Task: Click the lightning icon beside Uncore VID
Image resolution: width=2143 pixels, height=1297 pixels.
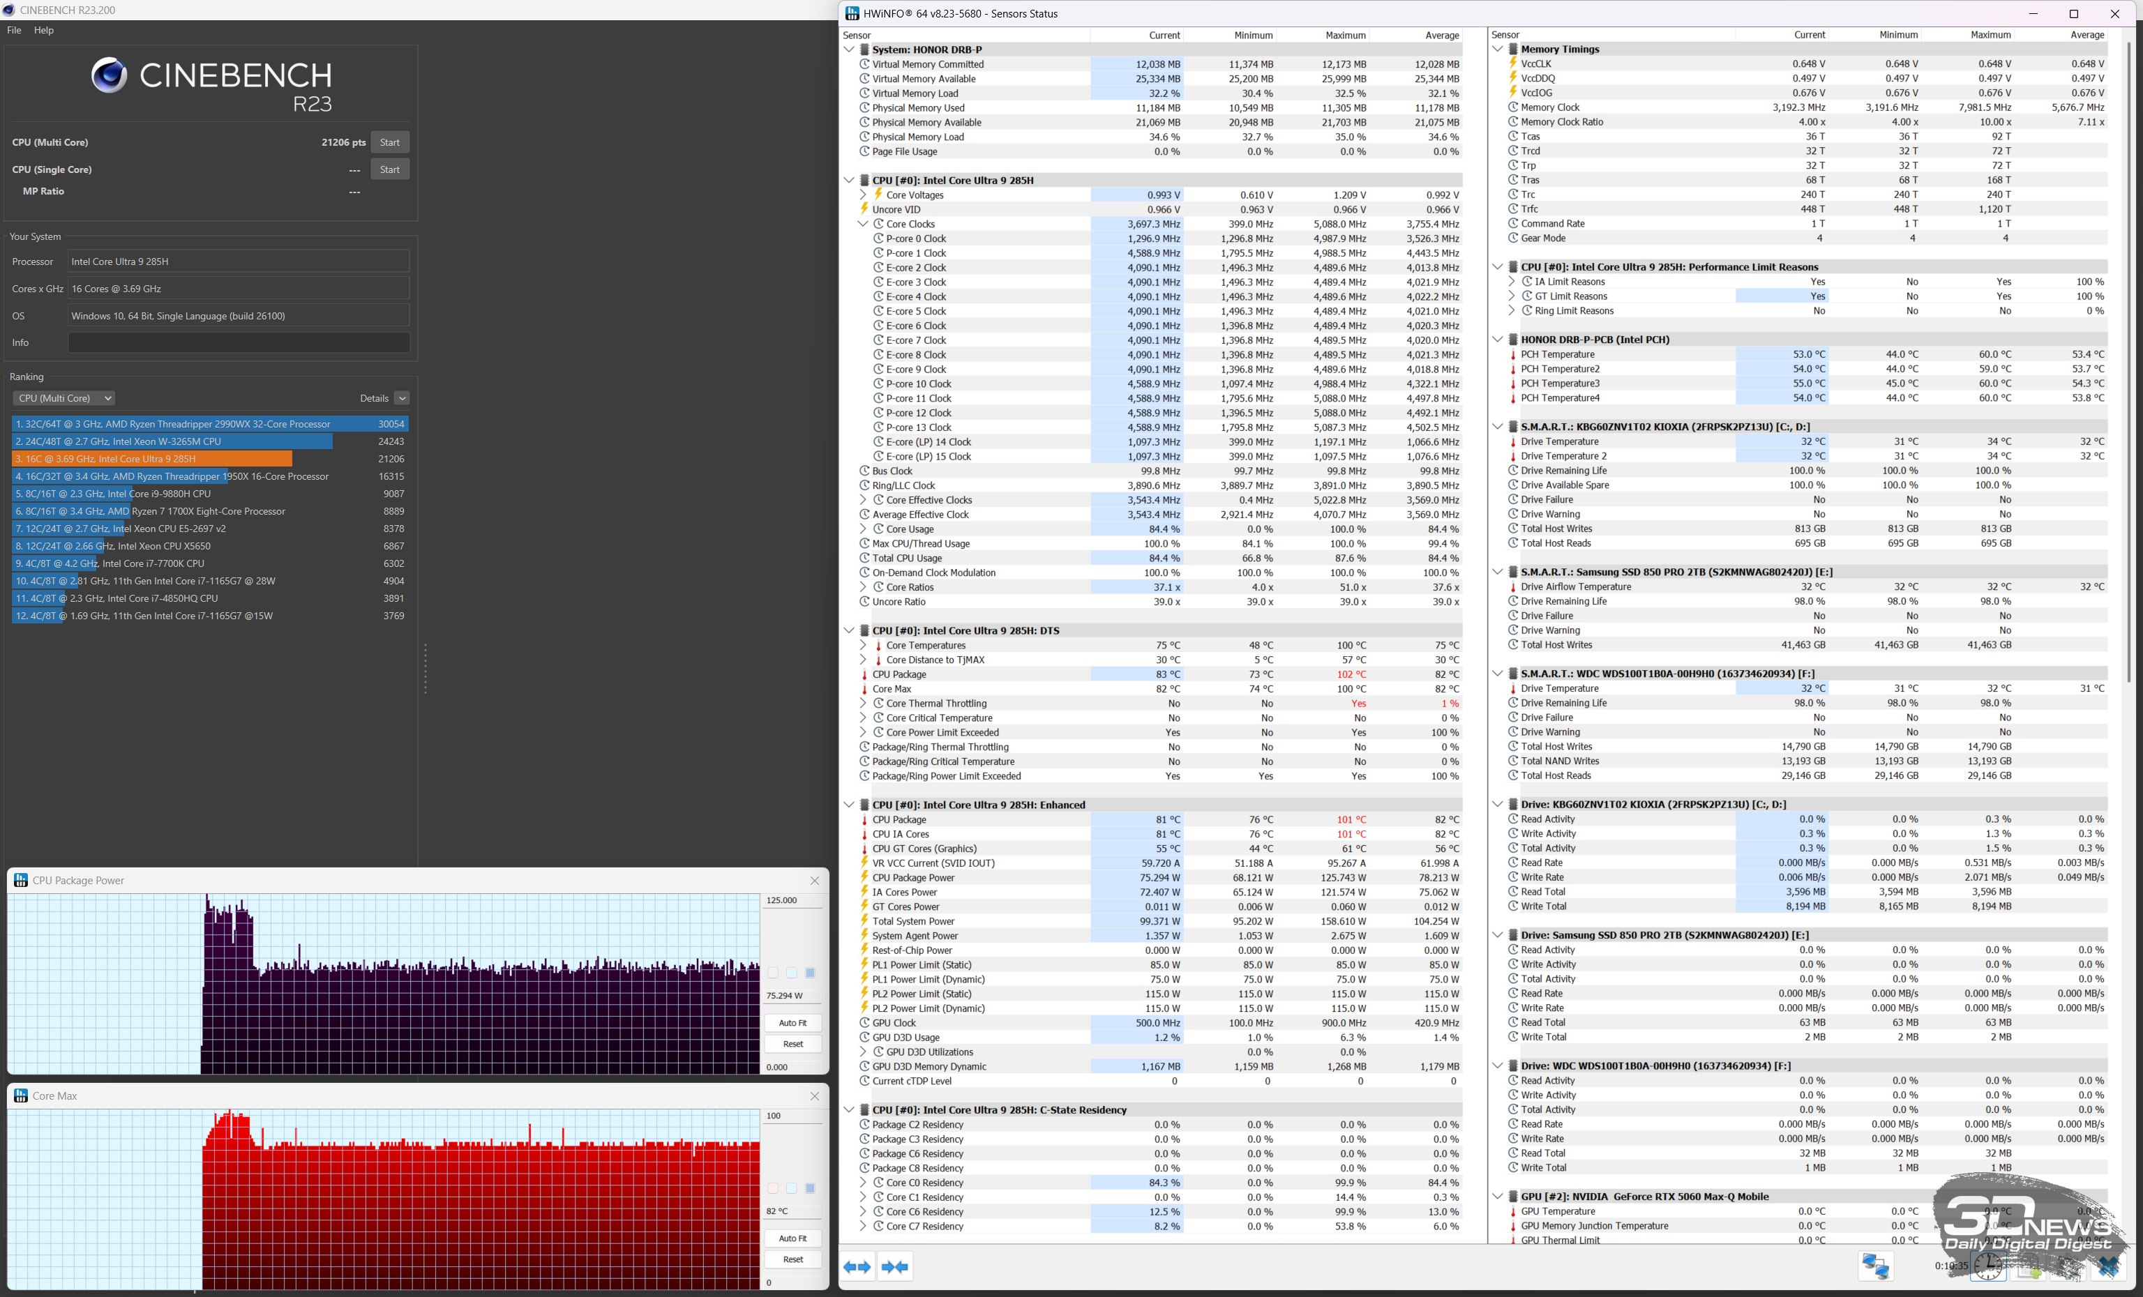Action: (864, 208)
